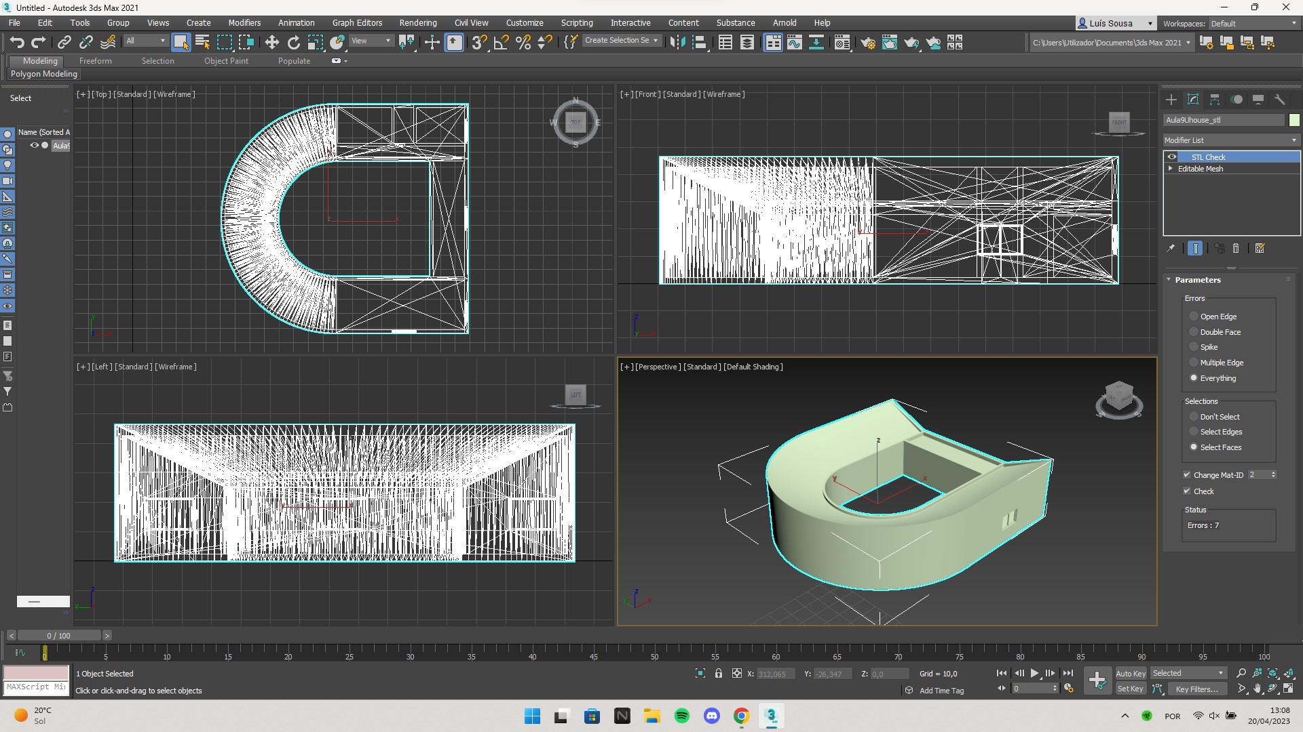Open the Modifier List dropdown
The height and width of the screenshot is (732, 1303).
[1231, 140]
